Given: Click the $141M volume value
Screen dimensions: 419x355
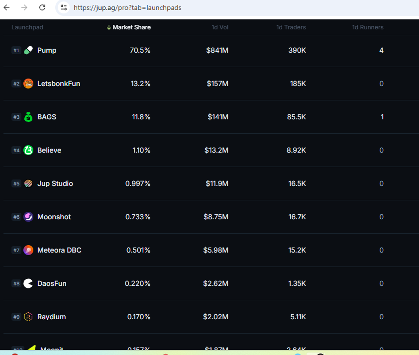Looking at the screenshot, I should (x=218, y=117).
